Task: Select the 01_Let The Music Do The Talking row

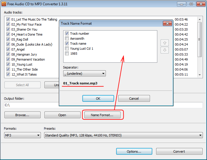Action: coord(34,19)
